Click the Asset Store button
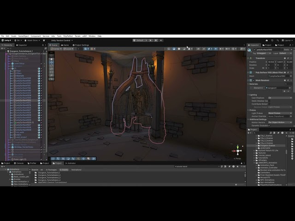Viewport: 295px width, 221px height. point(32,41)
